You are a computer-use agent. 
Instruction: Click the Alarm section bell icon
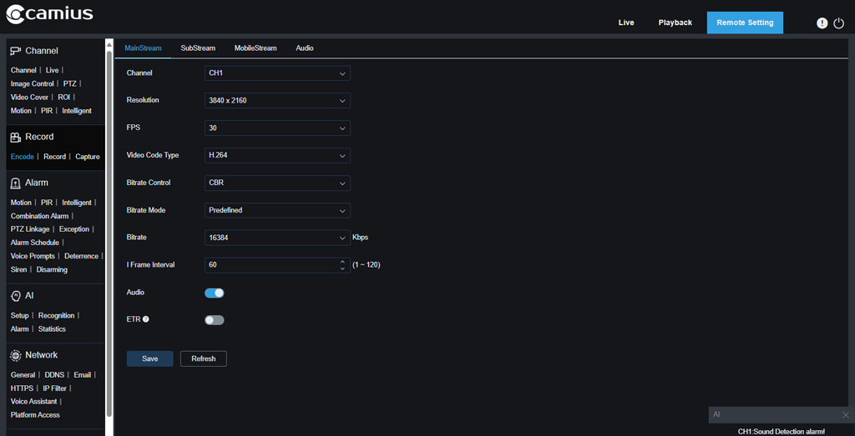pos(15,183)
